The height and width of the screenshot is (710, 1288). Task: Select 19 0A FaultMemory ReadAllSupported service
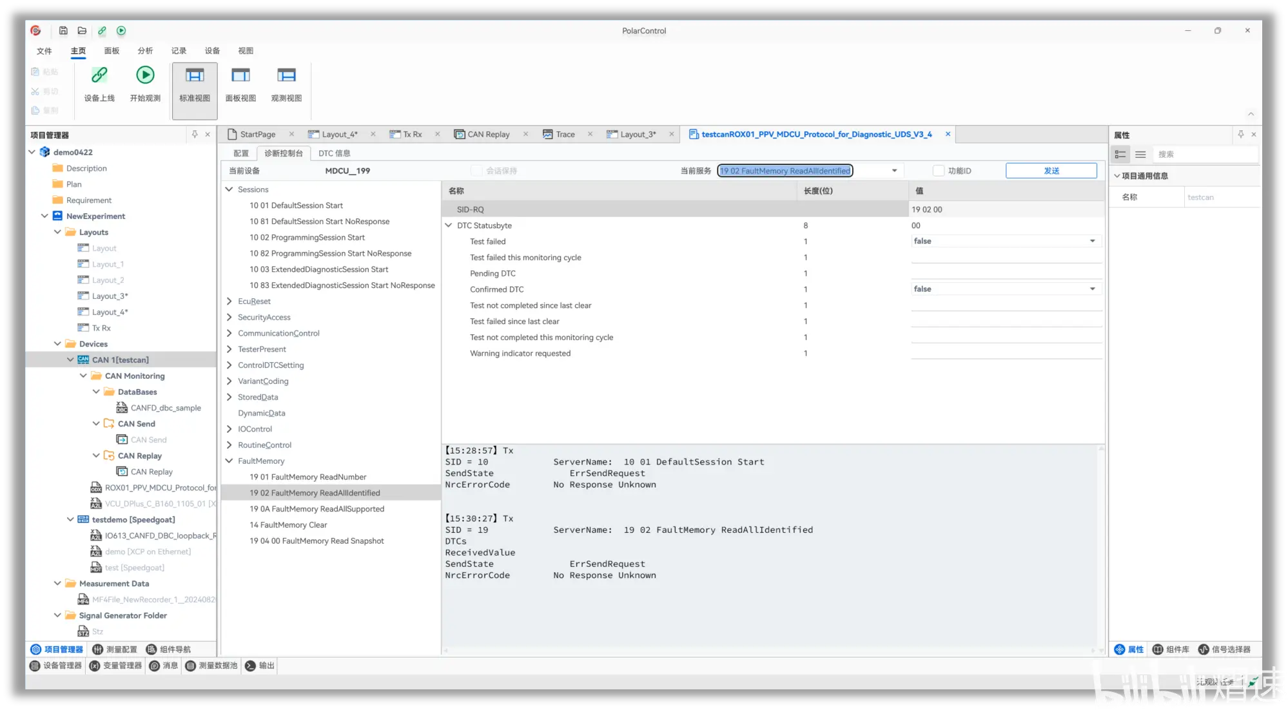(x=317, y=509)
